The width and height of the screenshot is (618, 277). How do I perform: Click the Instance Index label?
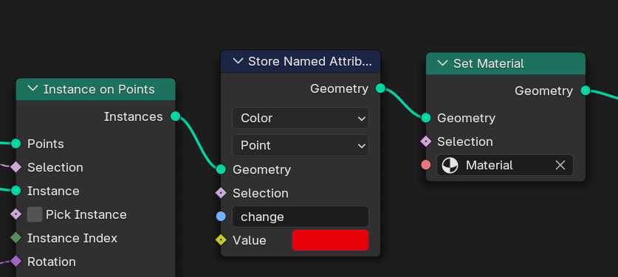coord(72,238)
